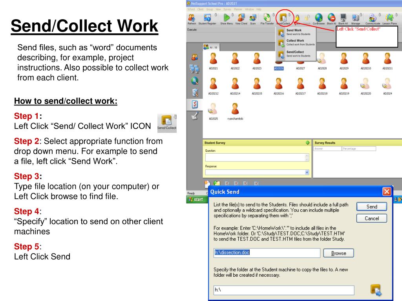Image resolution: width=402 pixels, height=301 pixels.
Task: Click the new document icon below the survey
Action: point(207,183)
